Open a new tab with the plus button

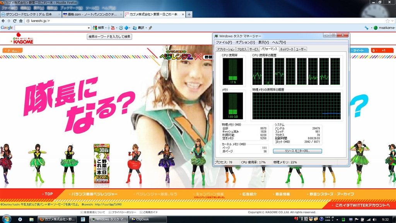coord(189,14)
